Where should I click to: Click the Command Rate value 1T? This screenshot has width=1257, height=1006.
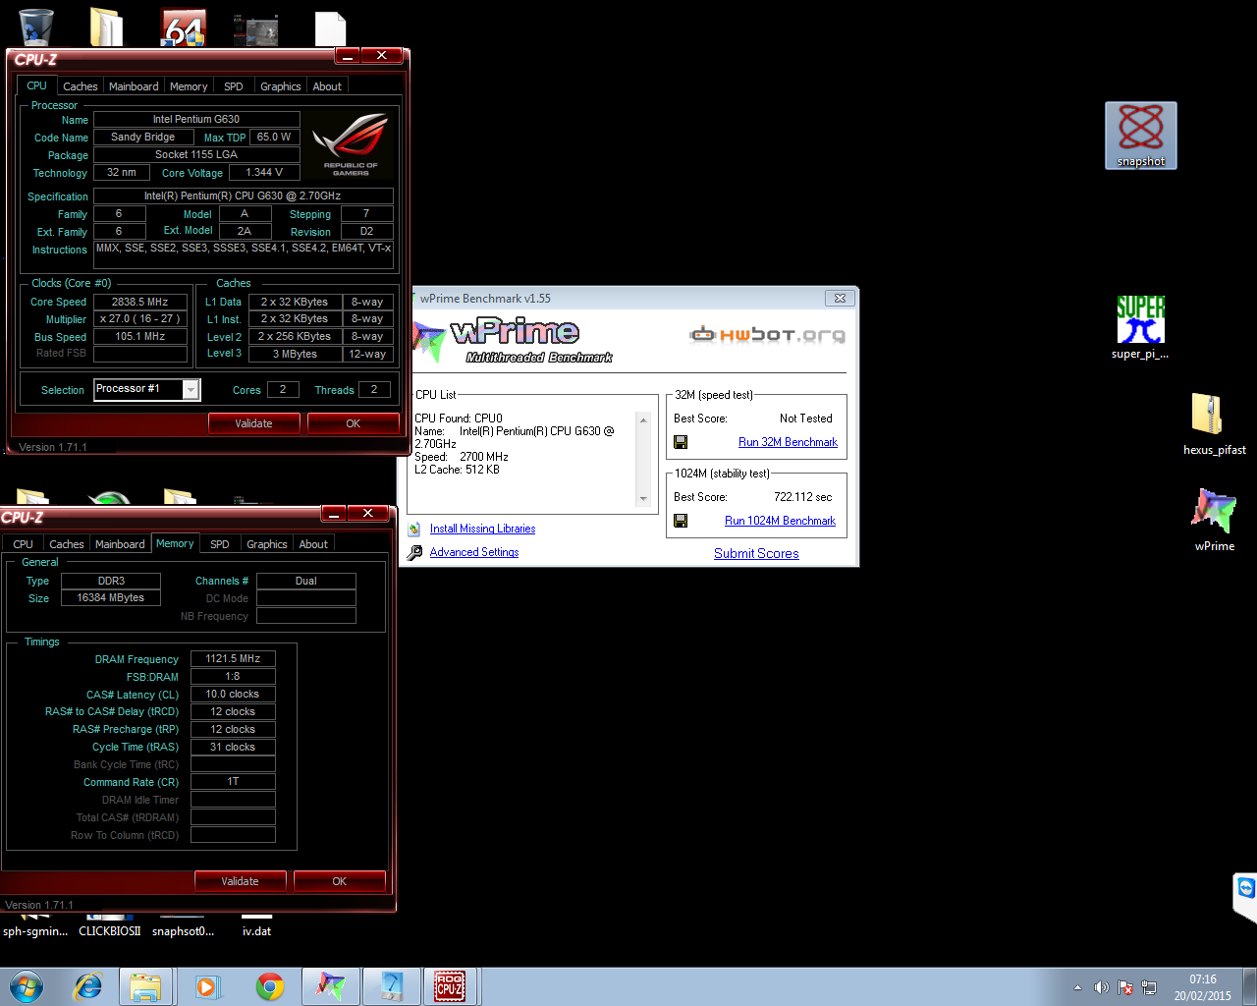pyautogui.click(x=233, y=782)
